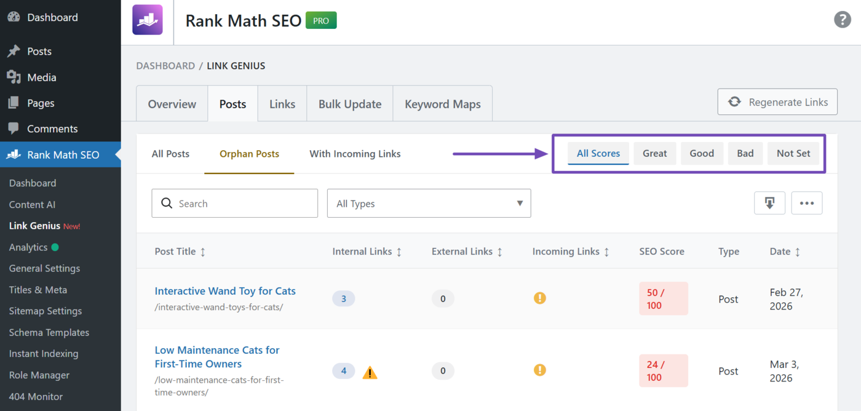This screenshot has height=411, width=861.
Task: Open Role Manager in sidebar
Action: coord(39,375)
